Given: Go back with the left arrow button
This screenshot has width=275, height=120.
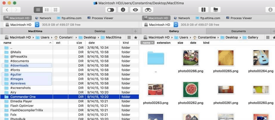Looking at the screenshot, I should [x=7, y=10].
